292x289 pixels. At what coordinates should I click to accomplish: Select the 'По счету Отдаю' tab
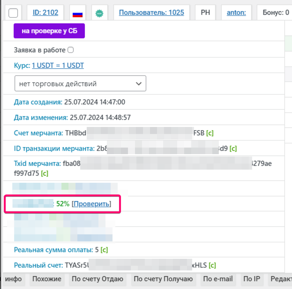tap(97, 279)
